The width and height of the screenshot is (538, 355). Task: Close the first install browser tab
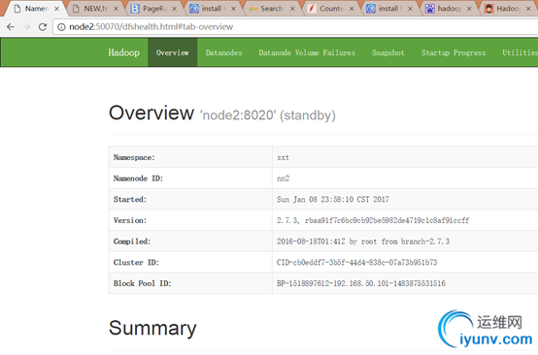coord(233,9)
